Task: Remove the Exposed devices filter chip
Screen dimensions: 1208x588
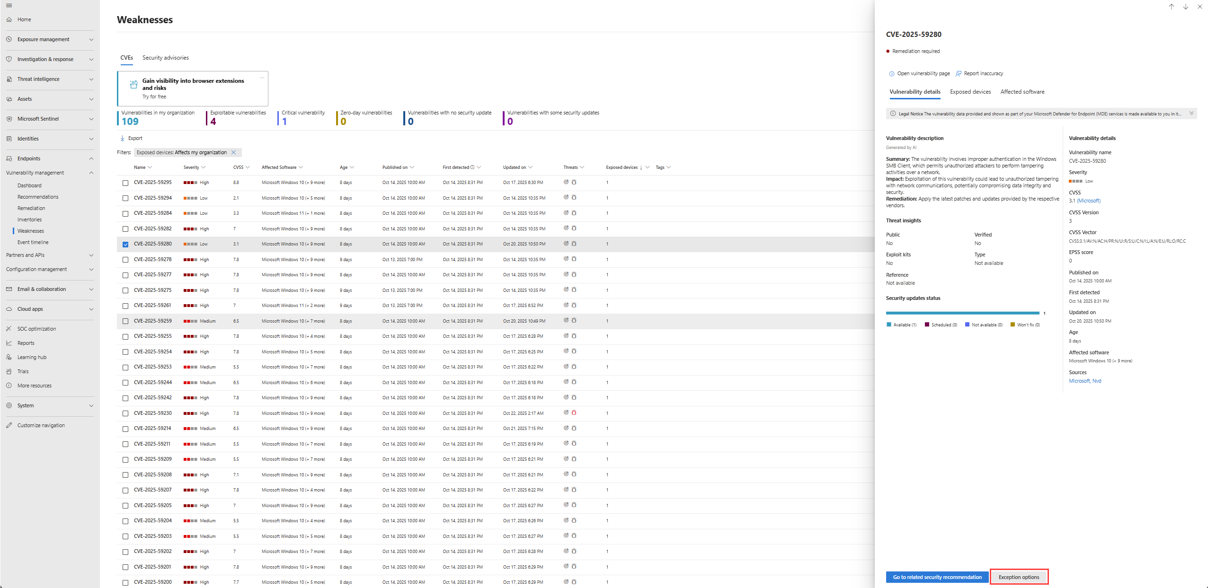Action: pos(233,152)
